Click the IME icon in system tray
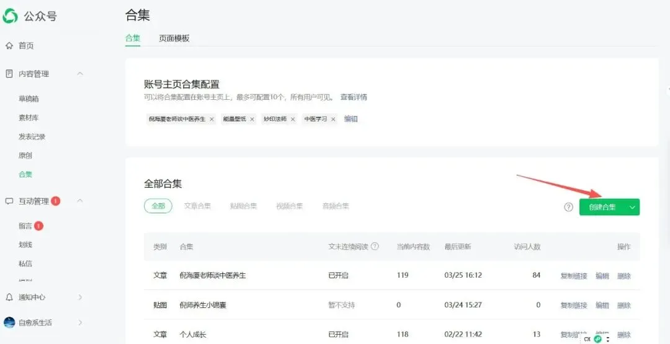Screen dimensions: 670x344 click(x=598, y=339)
